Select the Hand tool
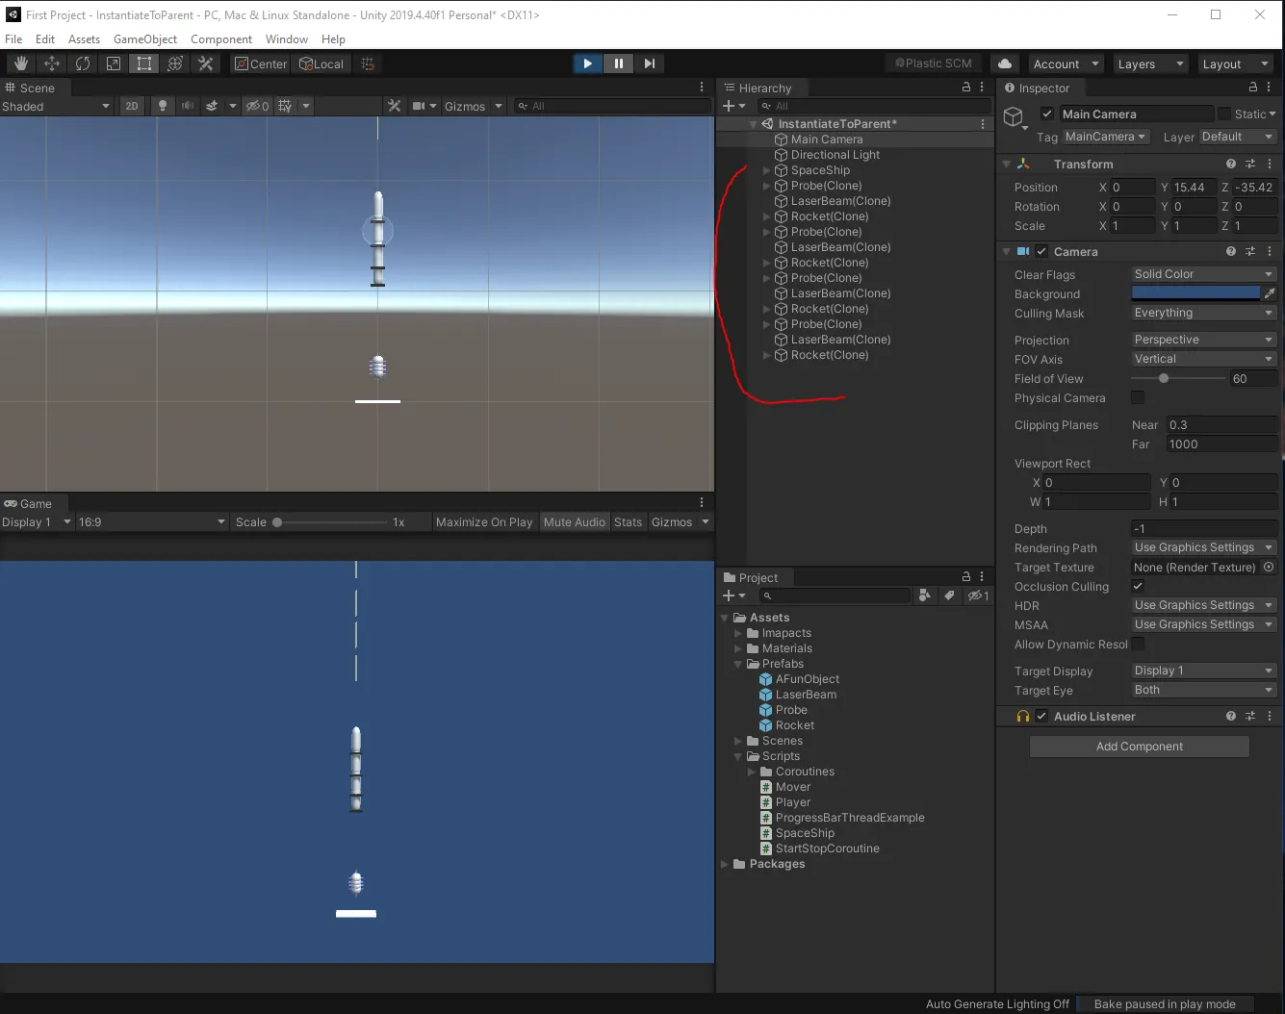The image size is (1285, 1014). [x=20, y=63]
